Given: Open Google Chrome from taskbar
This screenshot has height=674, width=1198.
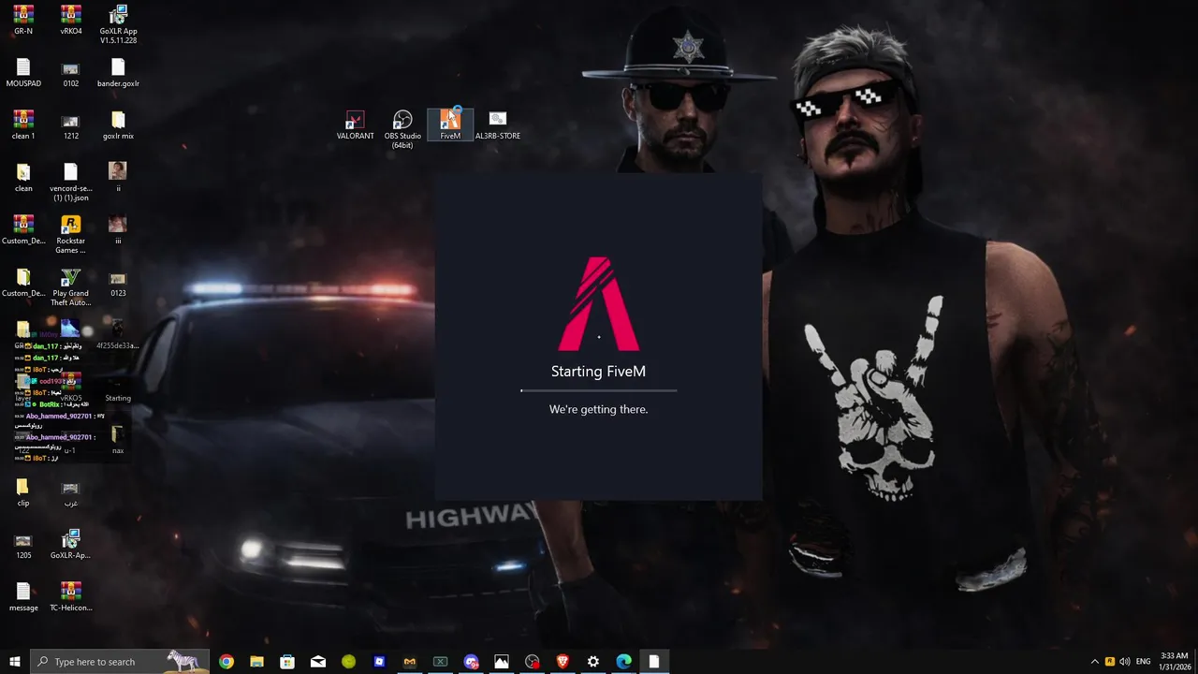Looking at the screenshot, I should [226, 662].
